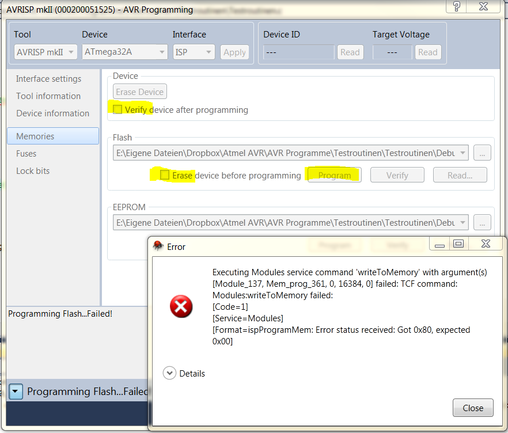Browse for EEPROM file with ellipsis button

[482, 222]
